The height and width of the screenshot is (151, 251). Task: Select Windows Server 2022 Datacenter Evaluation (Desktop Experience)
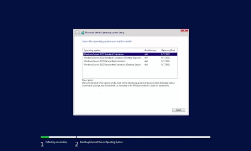(x=130, y=65)
